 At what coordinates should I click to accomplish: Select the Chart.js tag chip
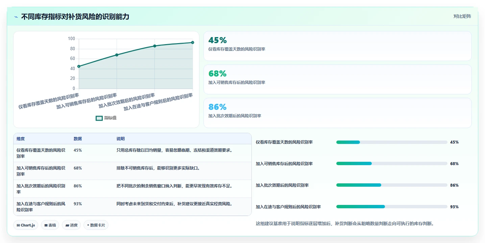click(x=26, y=225)
